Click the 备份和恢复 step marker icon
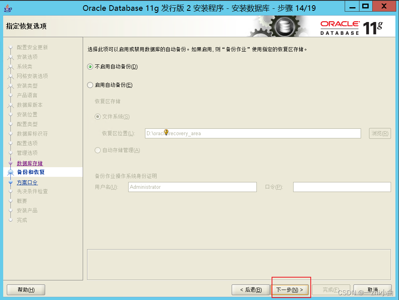This screenshot has height=300, width=399. coord(10,172)
